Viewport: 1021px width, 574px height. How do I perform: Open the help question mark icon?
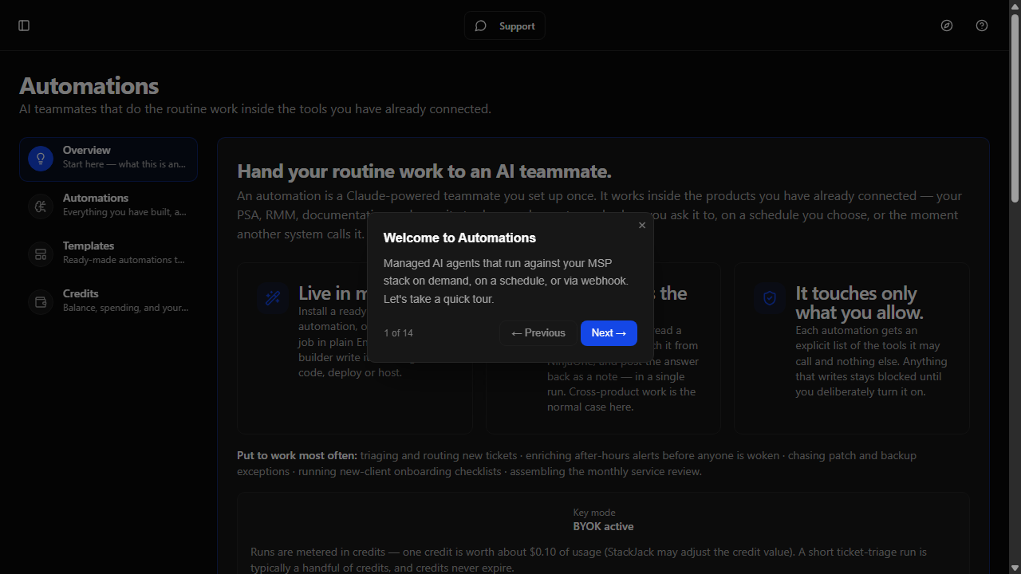click(x=982, y=26)
